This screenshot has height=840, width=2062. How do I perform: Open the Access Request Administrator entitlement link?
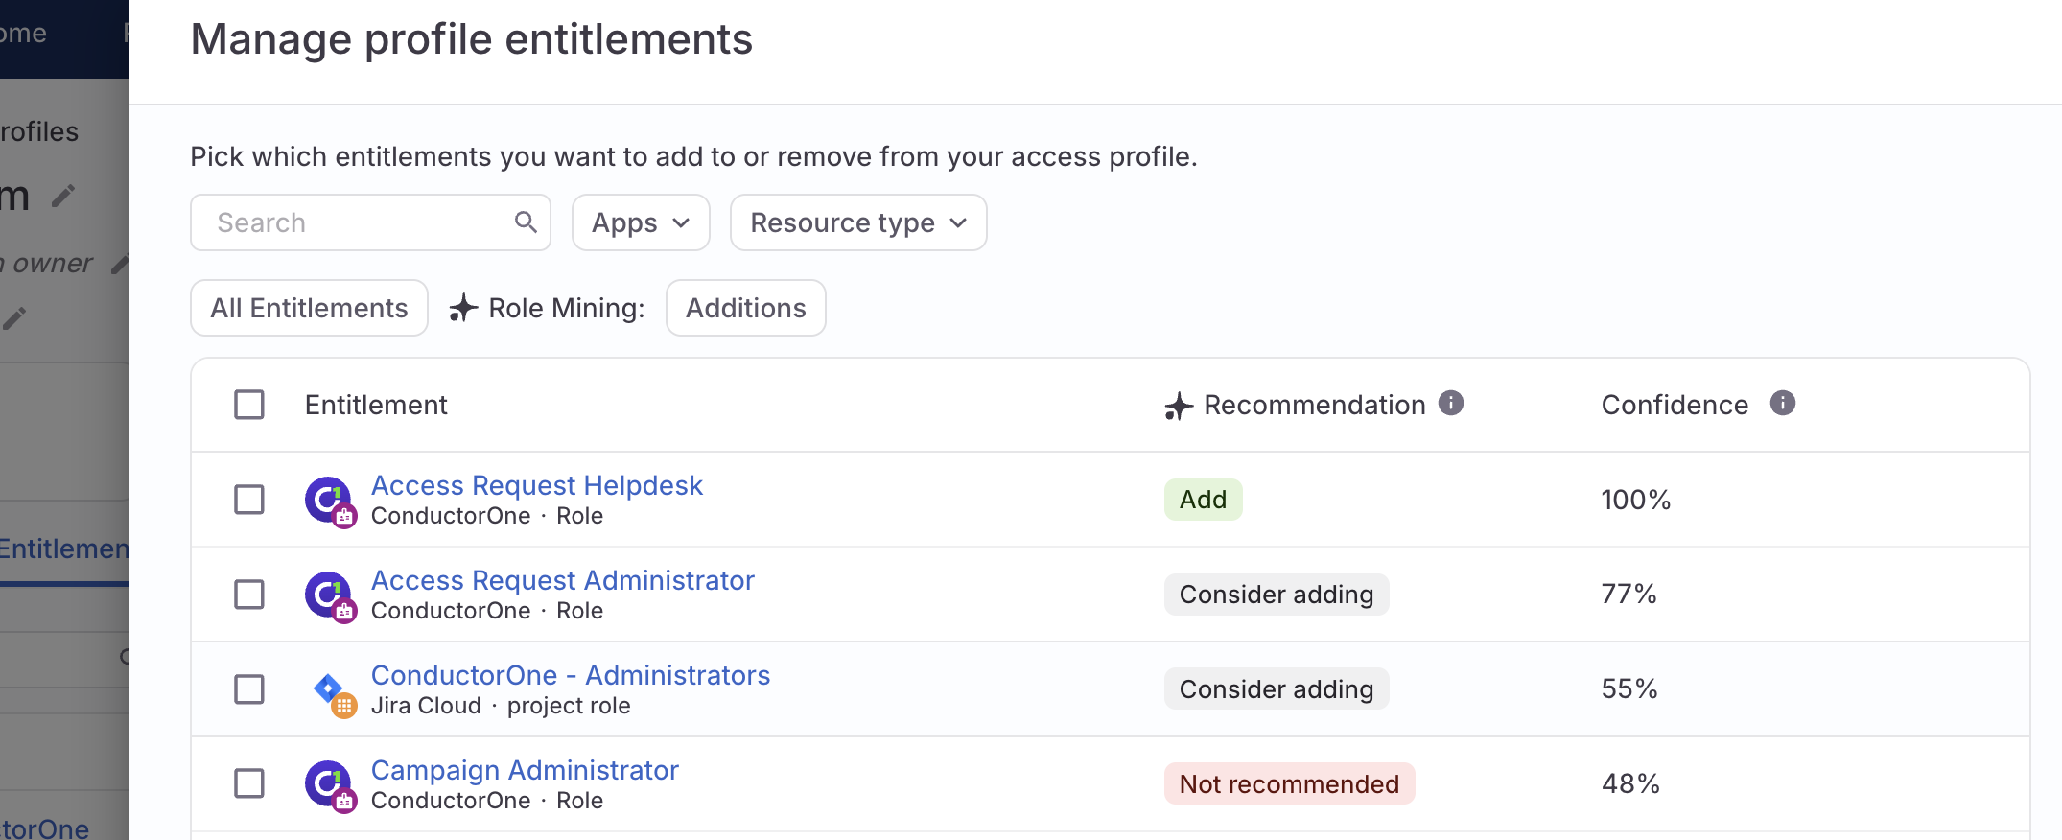tap(563, 579)
